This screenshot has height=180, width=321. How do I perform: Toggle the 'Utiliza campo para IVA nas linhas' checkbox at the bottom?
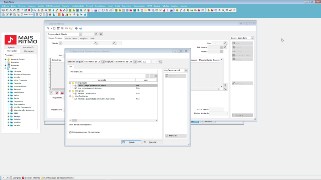(70, 132)
